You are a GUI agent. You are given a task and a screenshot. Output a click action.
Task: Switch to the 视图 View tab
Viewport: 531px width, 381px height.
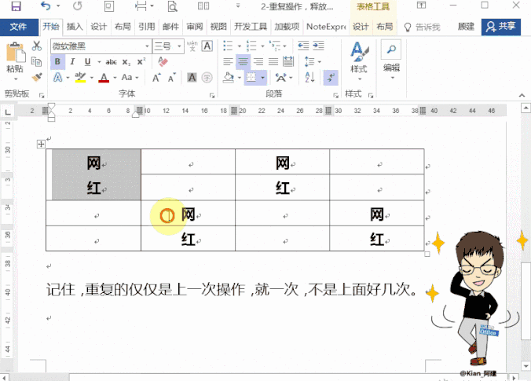pos(218,27)
